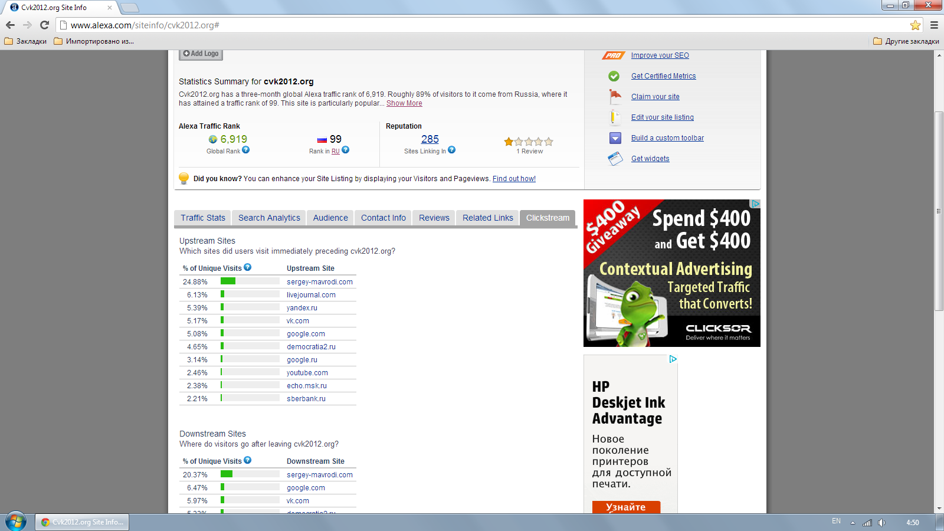Open the Related Links tab
The image size is (944, 531).
pyautogui.click(x=488, y=218)
